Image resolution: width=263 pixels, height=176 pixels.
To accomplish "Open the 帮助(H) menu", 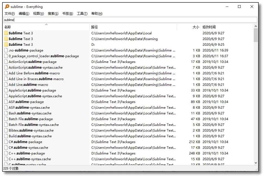I will click(97, 13).
